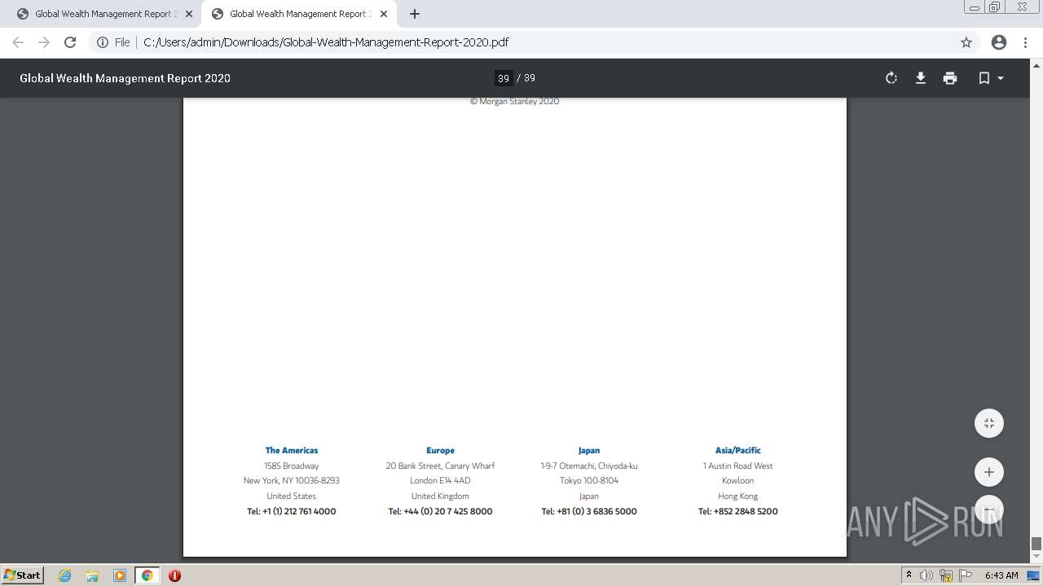This screenshot has height=586, width=1043.
Task: Show hidden system tray icons
Action: [x=909, y=575]
